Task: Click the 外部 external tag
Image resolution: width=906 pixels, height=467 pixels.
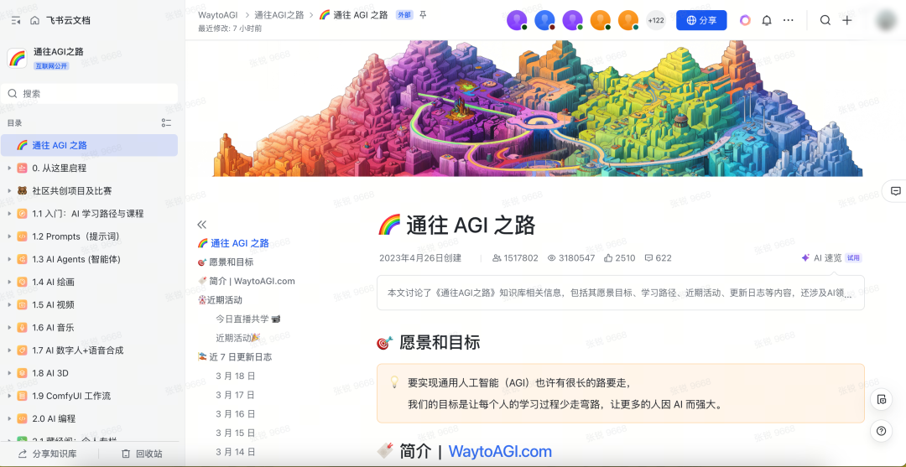Action: point(404,15)
